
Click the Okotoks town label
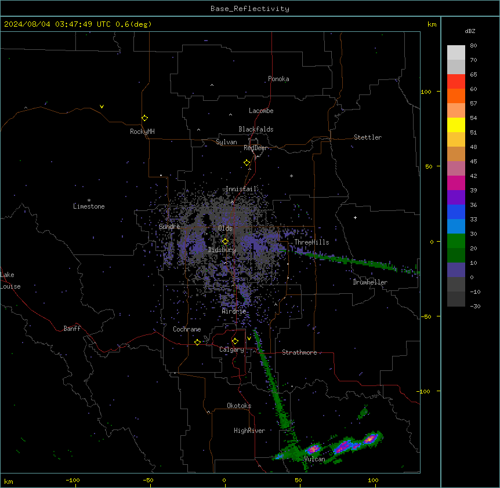pyautogui.click(x=239, y=406)
